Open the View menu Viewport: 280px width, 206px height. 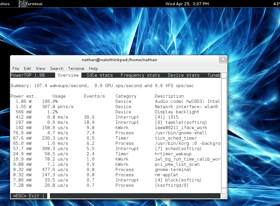41,68
